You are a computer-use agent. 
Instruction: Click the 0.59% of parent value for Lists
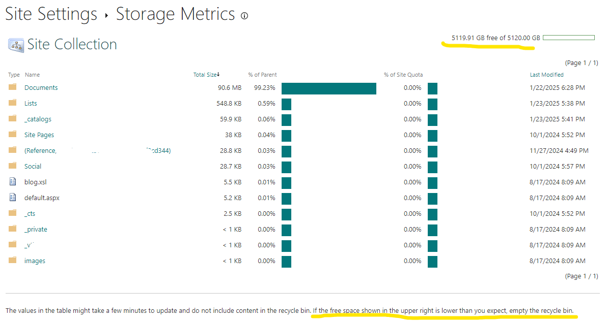266,104
